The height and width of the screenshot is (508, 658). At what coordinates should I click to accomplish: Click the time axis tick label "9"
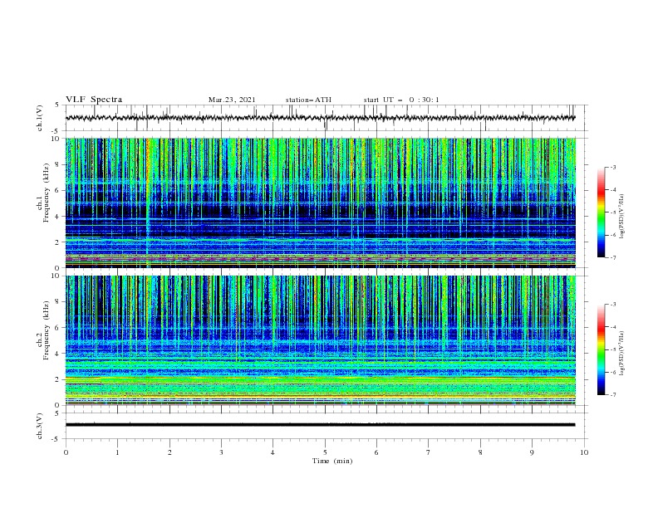(532, 452)
